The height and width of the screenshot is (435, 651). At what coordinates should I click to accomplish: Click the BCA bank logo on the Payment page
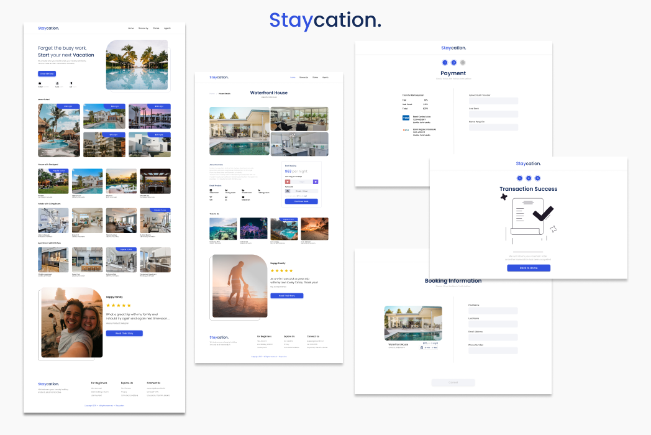(406, 118)
